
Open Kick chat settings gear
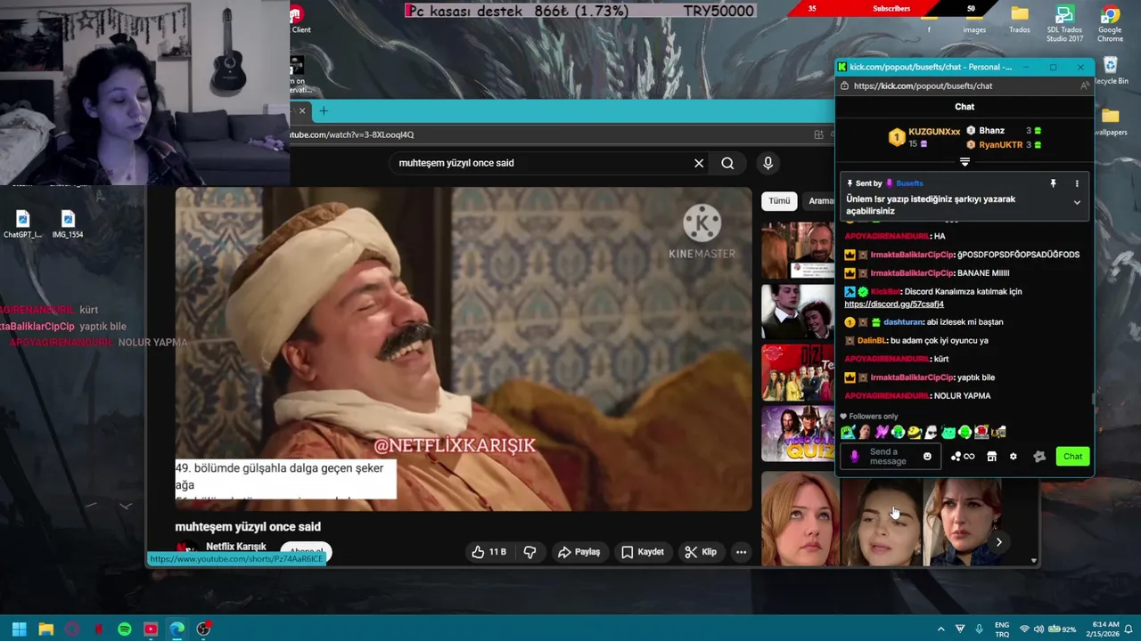coord(1013,457)
